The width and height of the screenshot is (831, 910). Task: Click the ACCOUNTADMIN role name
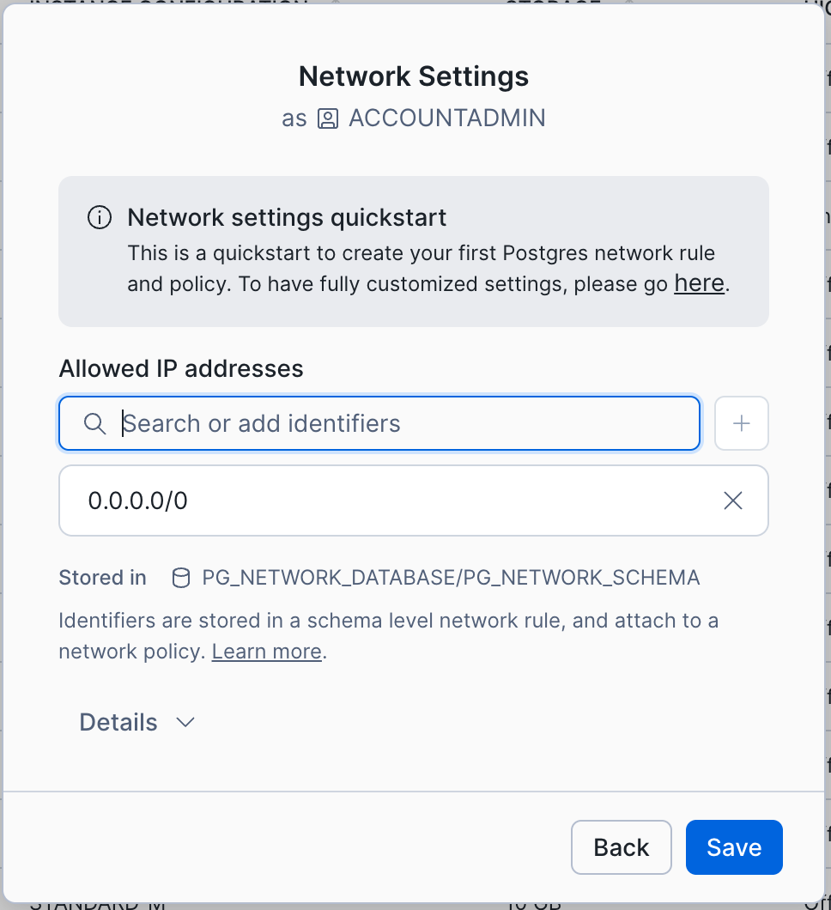(x=446, y=118)
